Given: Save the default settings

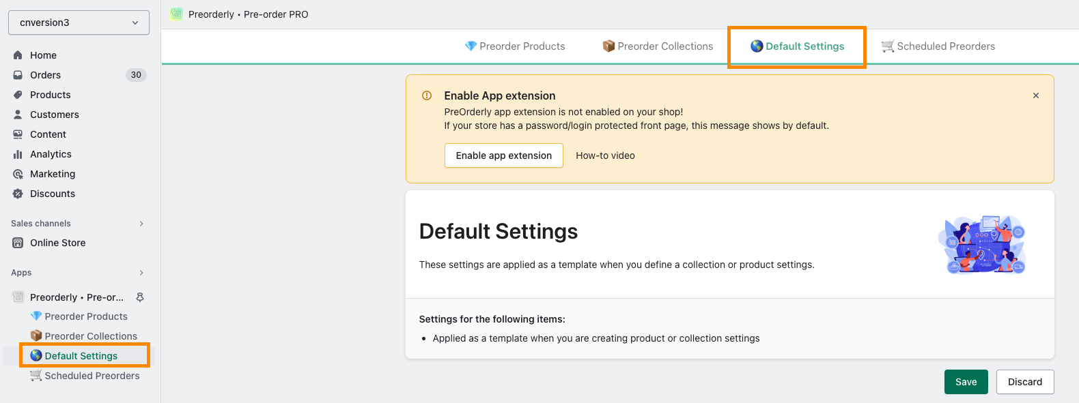Looking at the screenshot, I should pyautogui.click(x=966, y=382).
